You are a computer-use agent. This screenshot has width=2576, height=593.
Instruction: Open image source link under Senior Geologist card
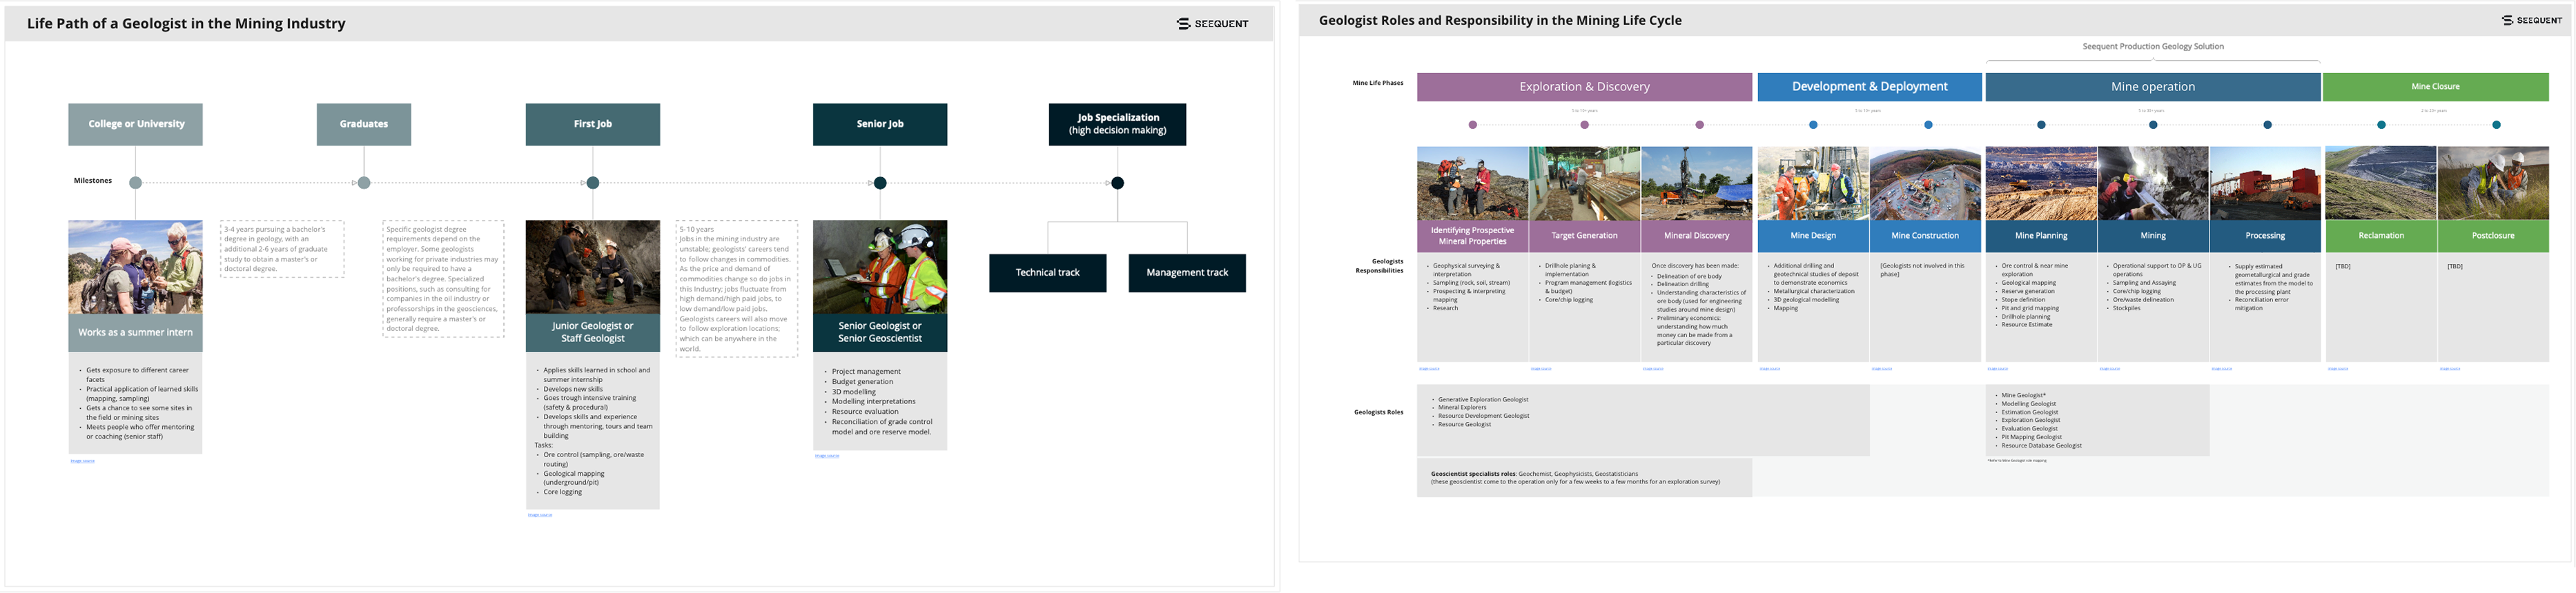point(827,456)
